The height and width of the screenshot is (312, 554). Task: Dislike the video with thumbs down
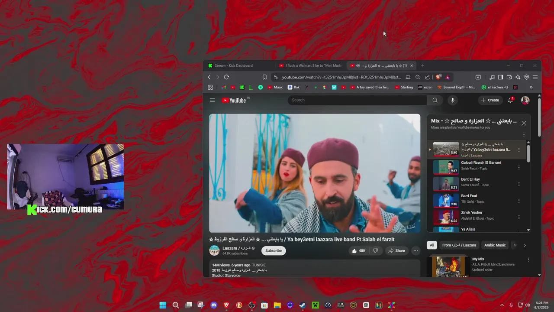375,250
